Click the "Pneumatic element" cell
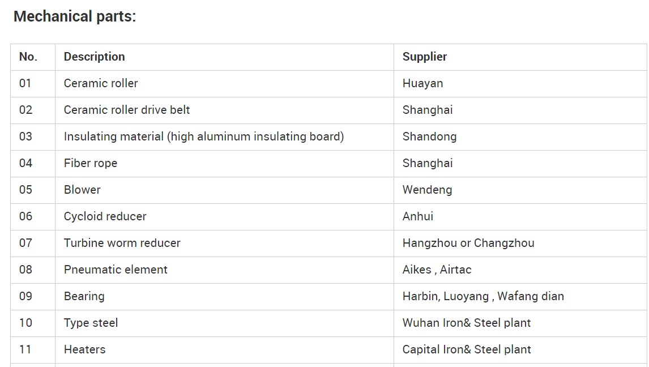 116,270
